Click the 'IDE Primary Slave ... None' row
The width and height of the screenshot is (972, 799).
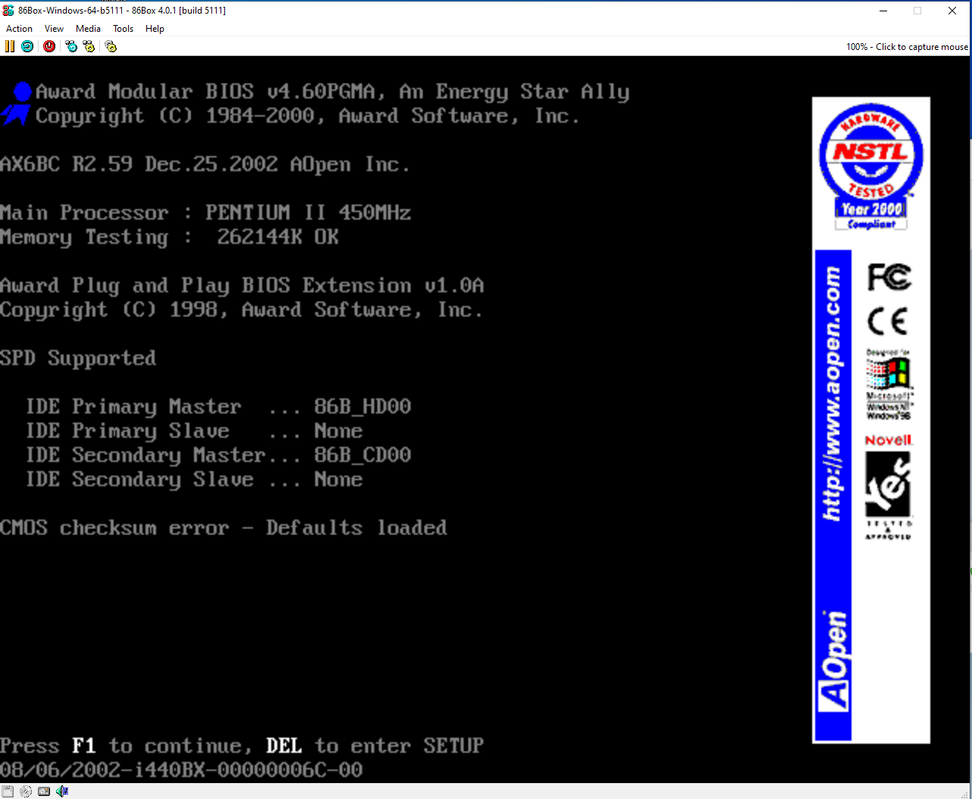(x=195, y=431)
